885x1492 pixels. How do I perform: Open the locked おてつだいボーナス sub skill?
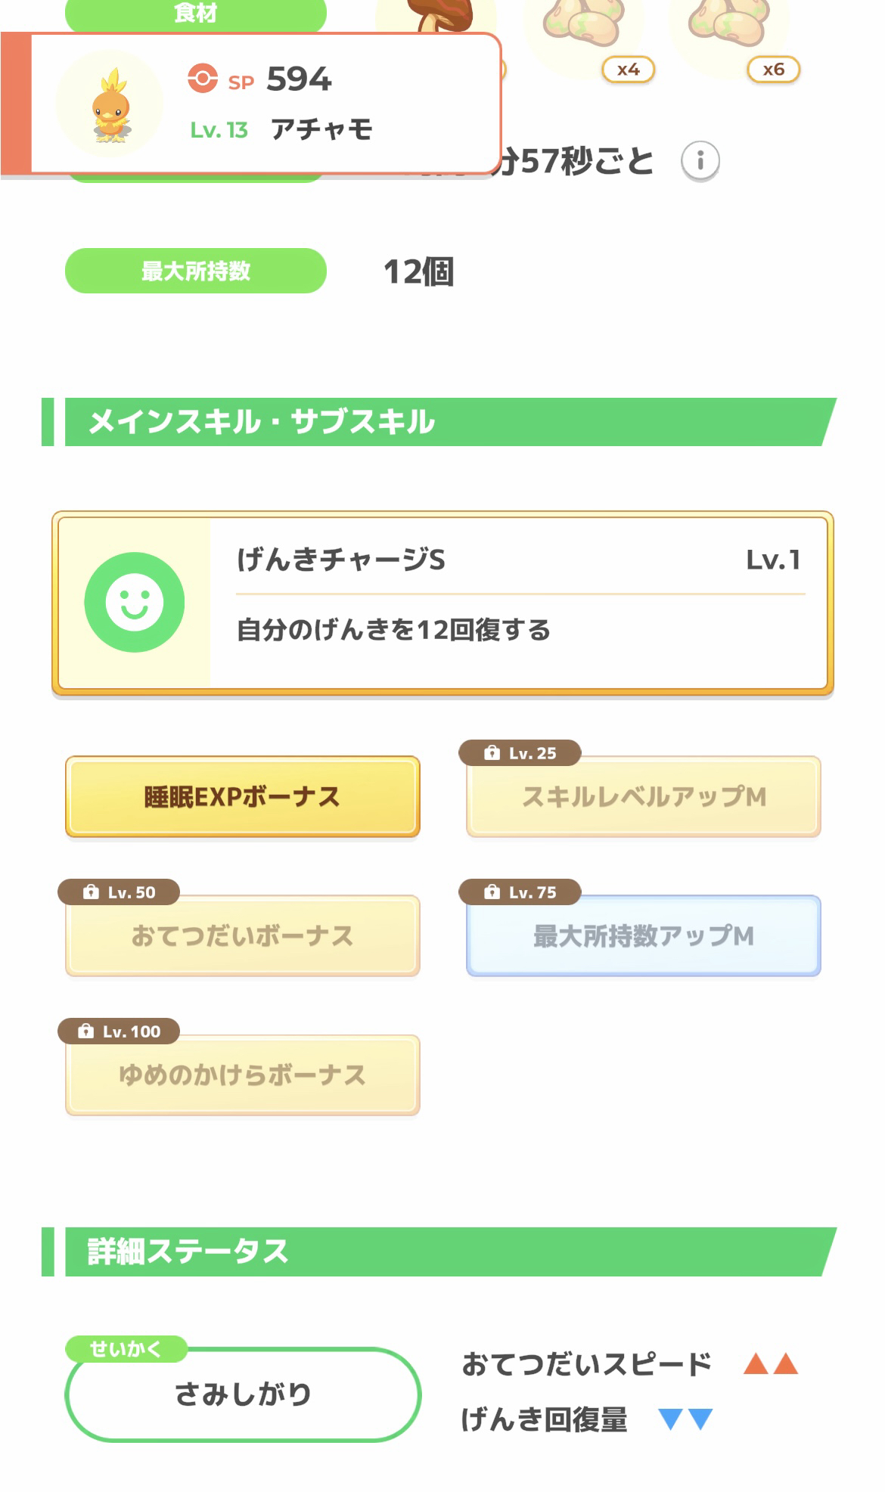click(x=242, y=936)
